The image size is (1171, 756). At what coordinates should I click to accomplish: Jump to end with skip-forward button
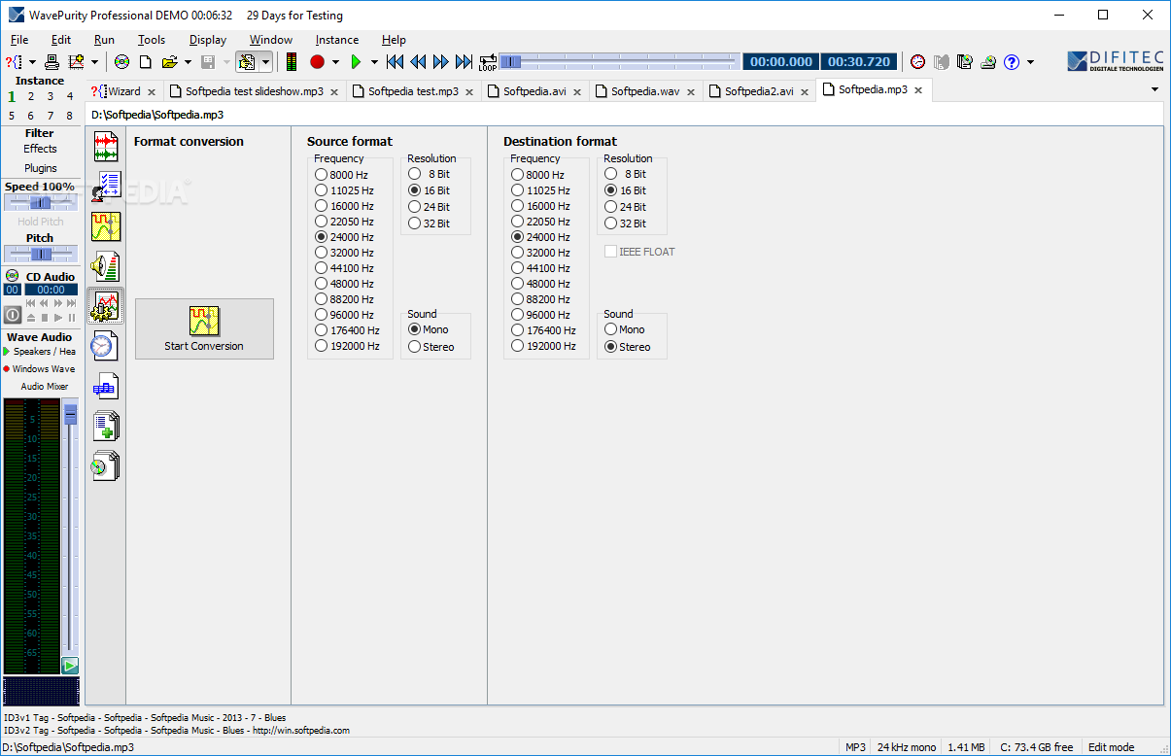465,62
